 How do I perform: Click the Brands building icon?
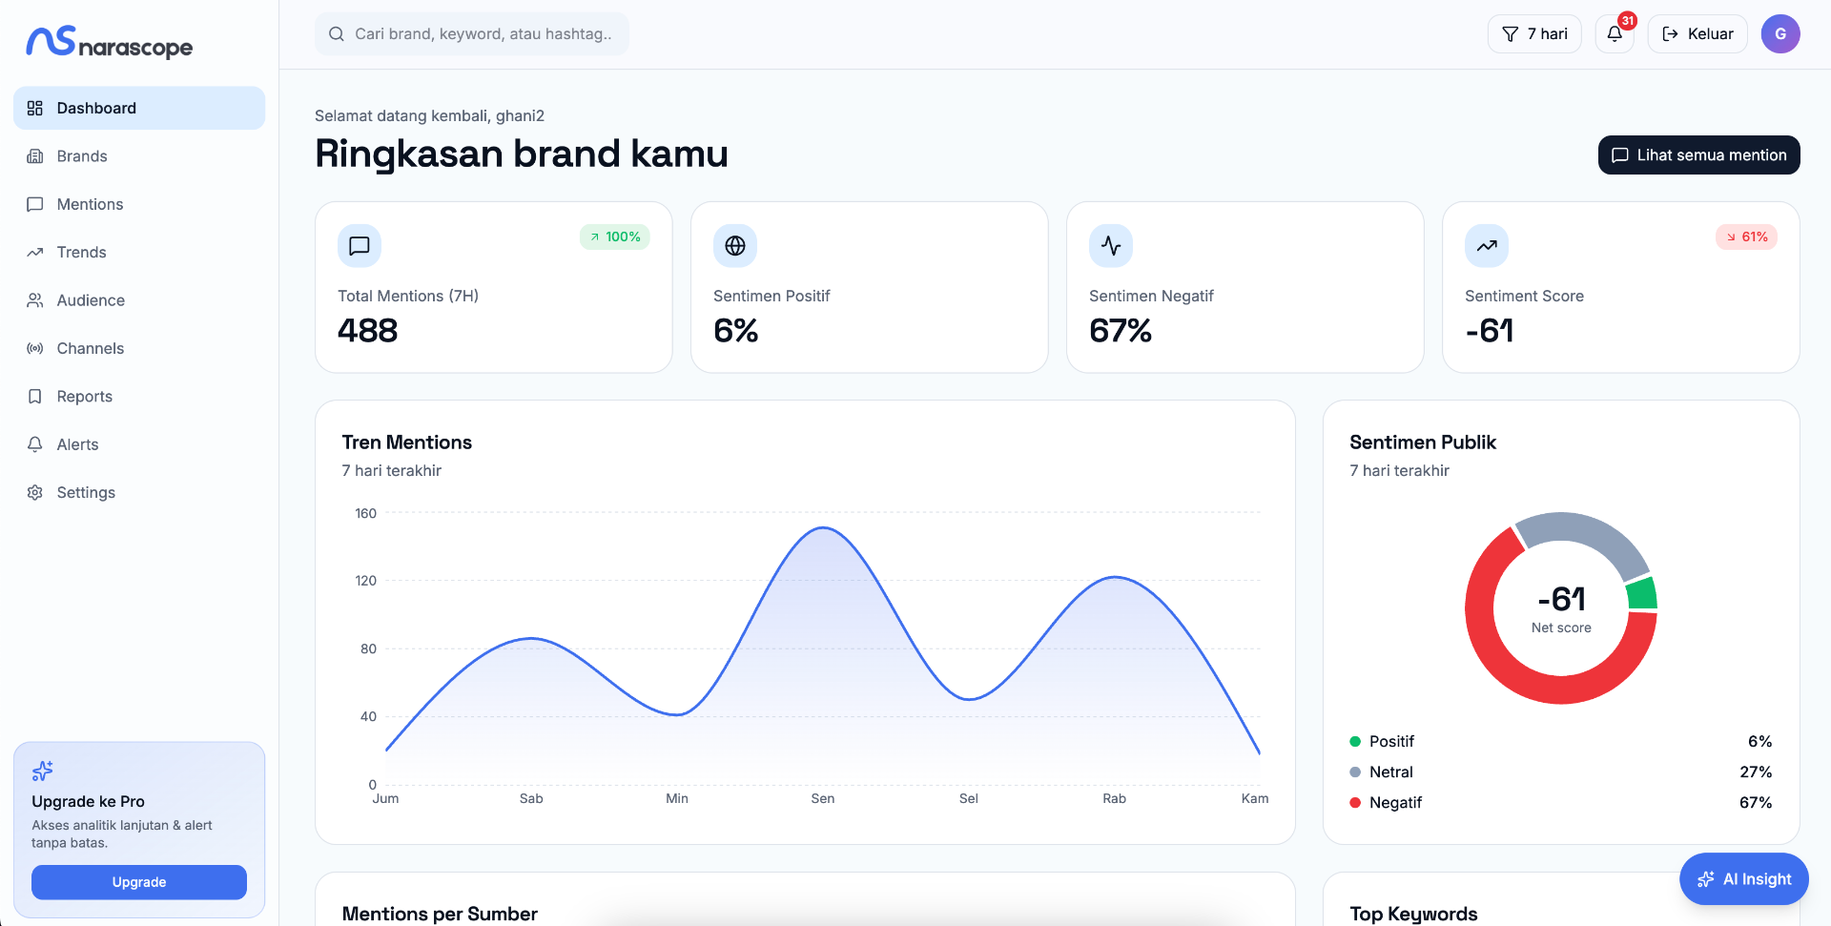35,156
